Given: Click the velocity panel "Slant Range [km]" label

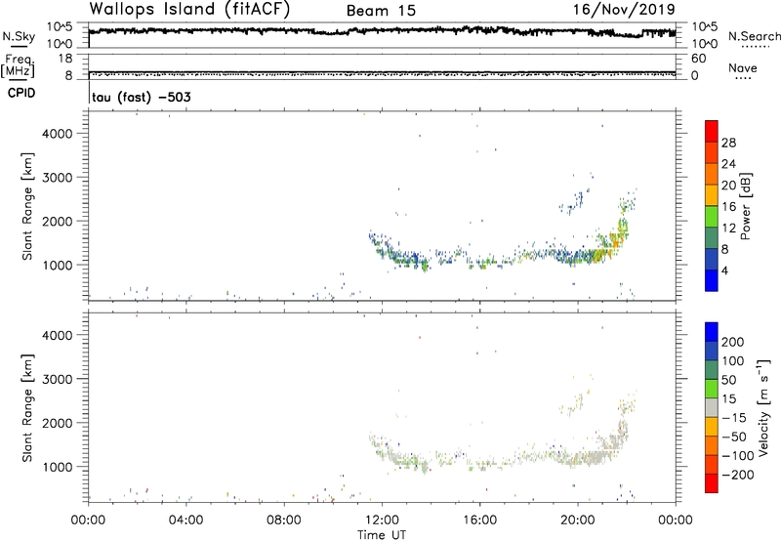Looking at the screenshot, I should [x=27, y=408].
